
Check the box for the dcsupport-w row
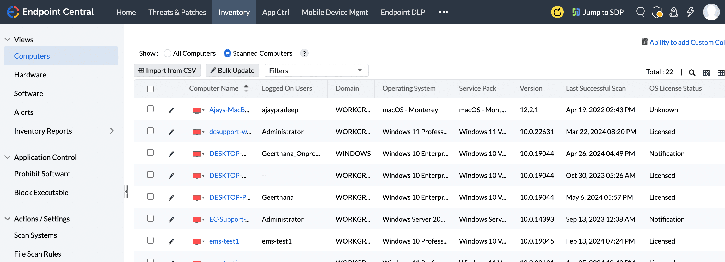click(150, 131)
